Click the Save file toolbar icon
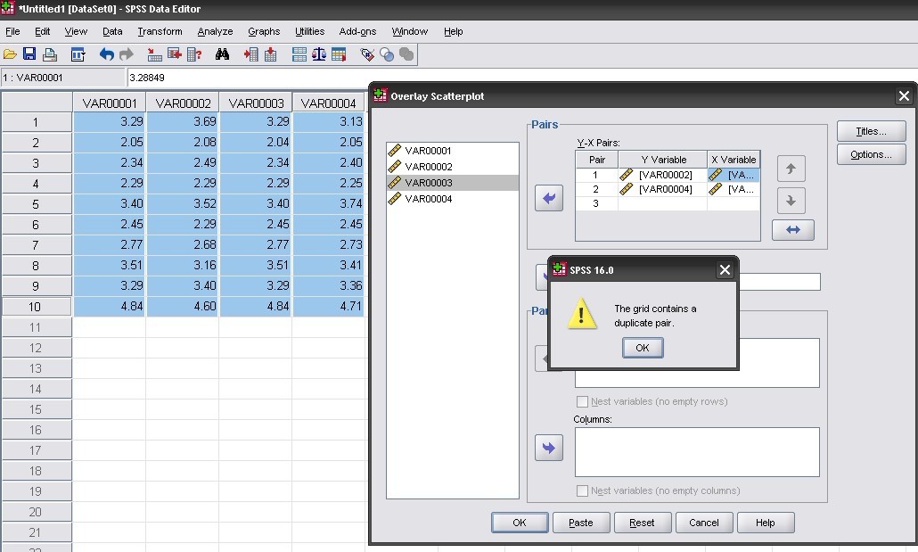Screen dimensions: 918x552 coord(29,54)
